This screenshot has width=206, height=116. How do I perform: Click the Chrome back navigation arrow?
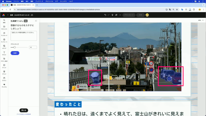(x=3, y=10)
